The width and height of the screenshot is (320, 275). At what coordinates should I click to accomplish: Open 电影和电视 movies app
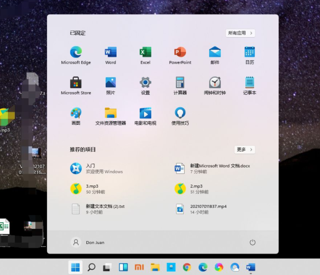[145, 116]
